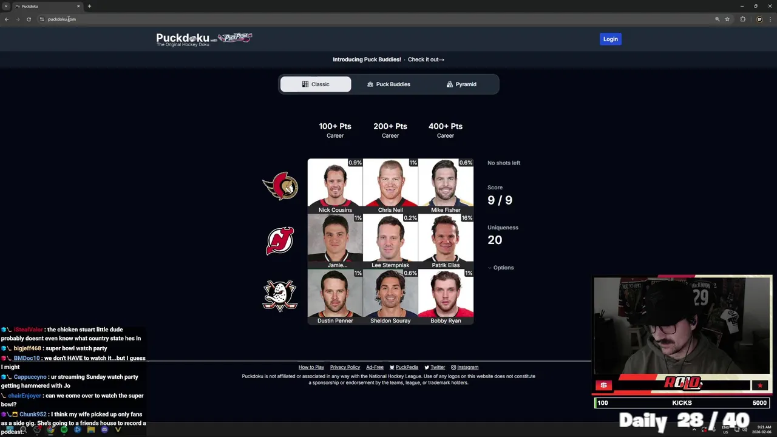Click the Ottawa Senators team logo
Viewport: 777px width, 437px height.
pos(280,186)
